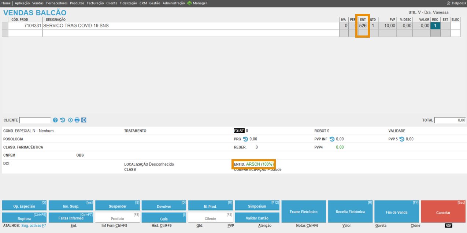The height and width of the screenshot is (233, 467).
Task: Click the add client plus icon
Action: (70, 120)
